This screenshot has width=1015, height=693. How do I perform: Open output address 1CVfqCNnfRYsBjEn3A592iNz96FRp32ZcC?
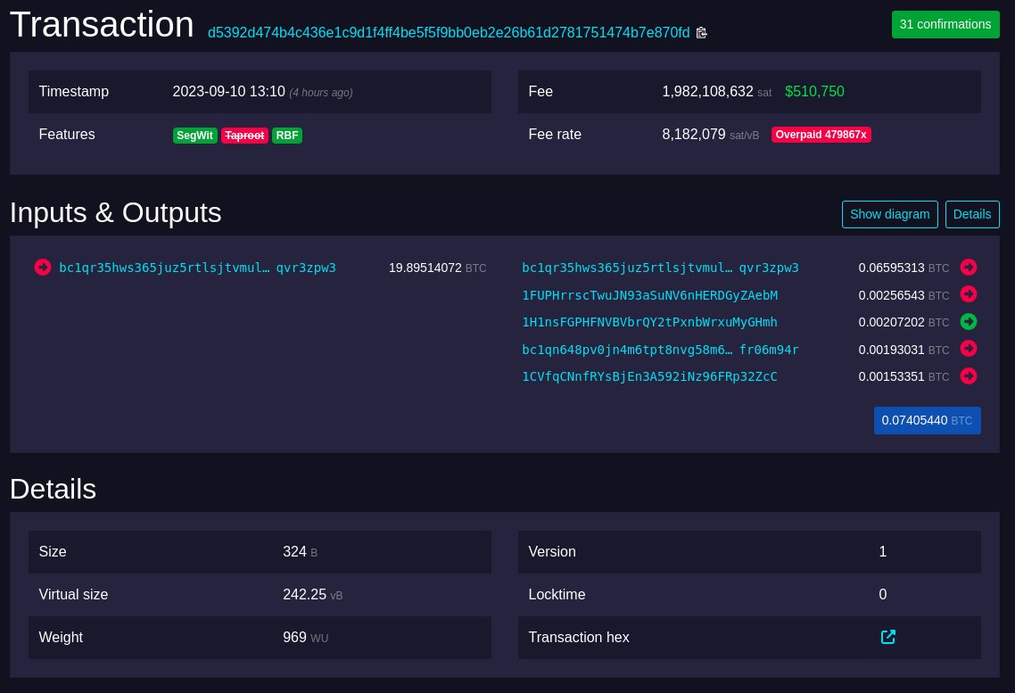point(649,376)
